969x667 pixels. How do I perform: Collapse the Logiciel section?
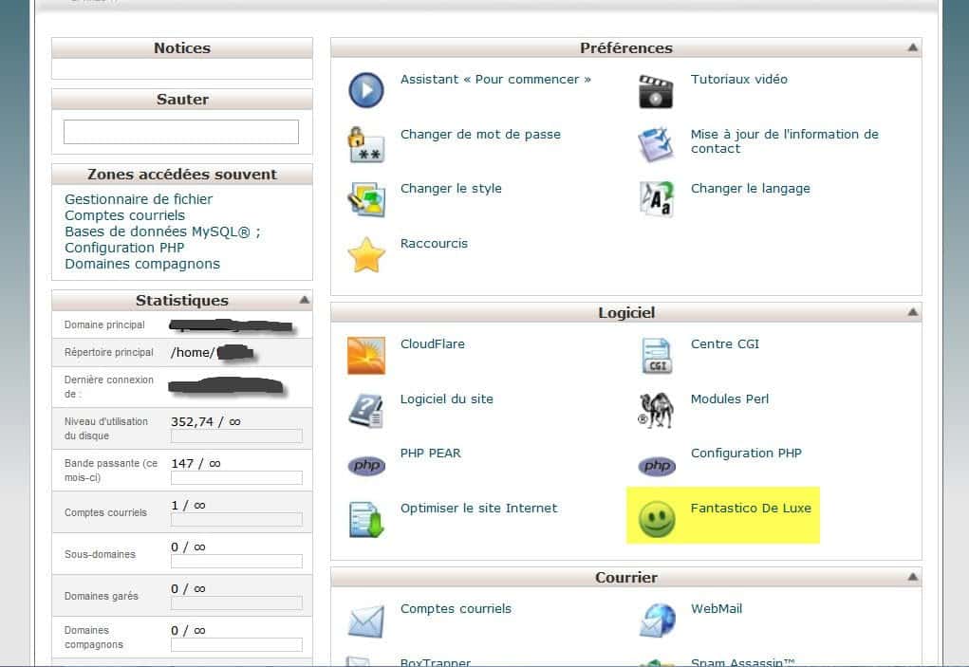pos(912,312)
